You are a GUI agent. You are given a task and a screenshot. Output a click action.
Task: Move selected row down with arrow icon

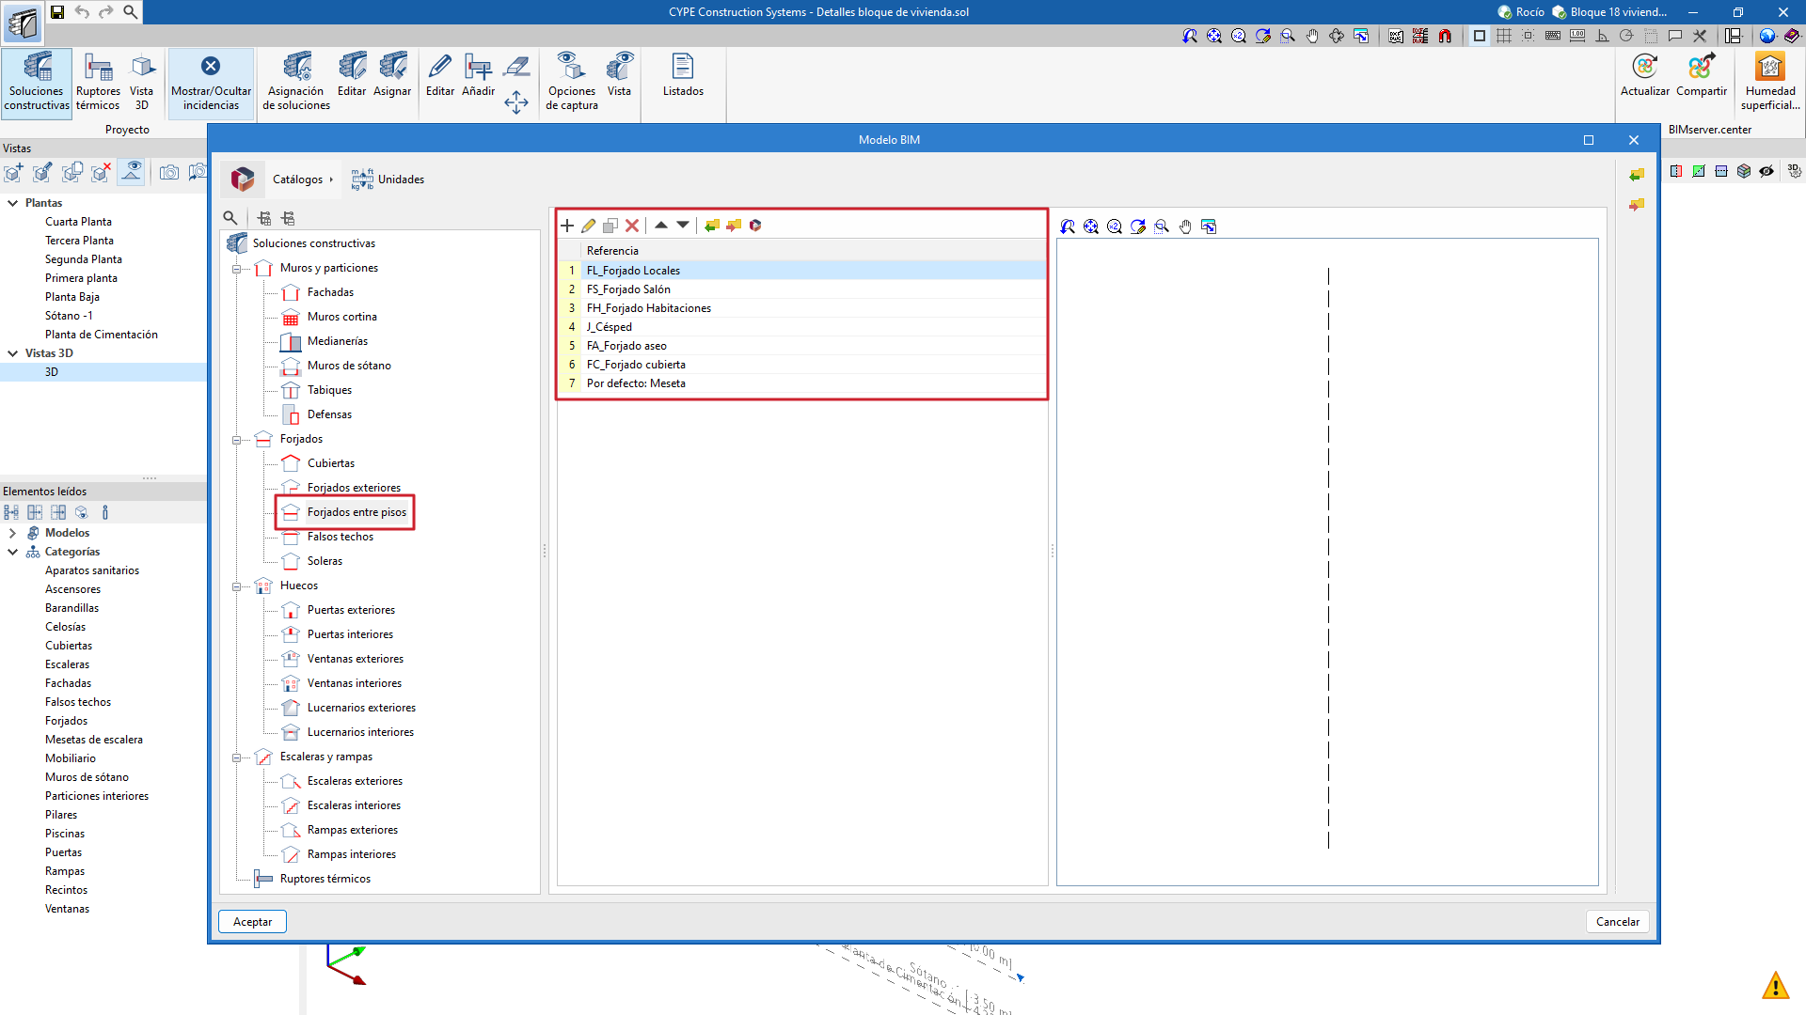click(683, 225)
